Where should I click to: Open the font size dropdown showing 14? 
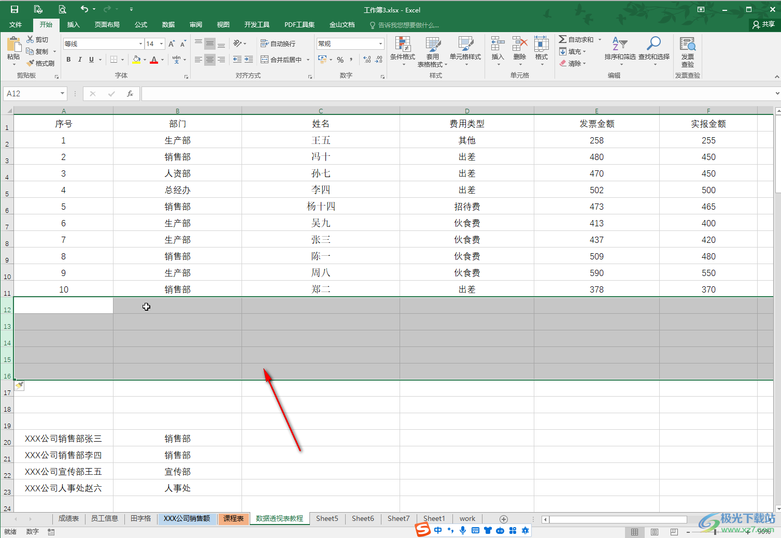(x=161, y=44)
